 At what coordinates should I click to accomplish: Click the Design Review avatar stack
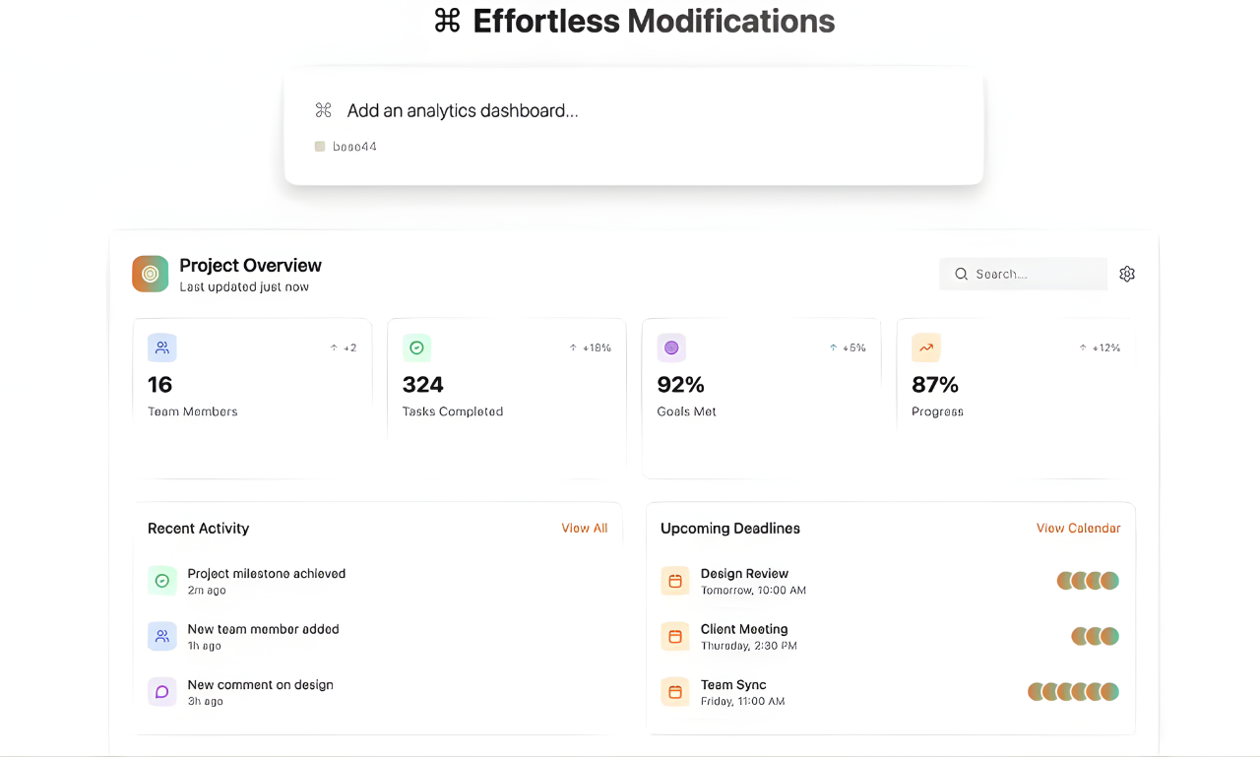tap(1087, 580)
